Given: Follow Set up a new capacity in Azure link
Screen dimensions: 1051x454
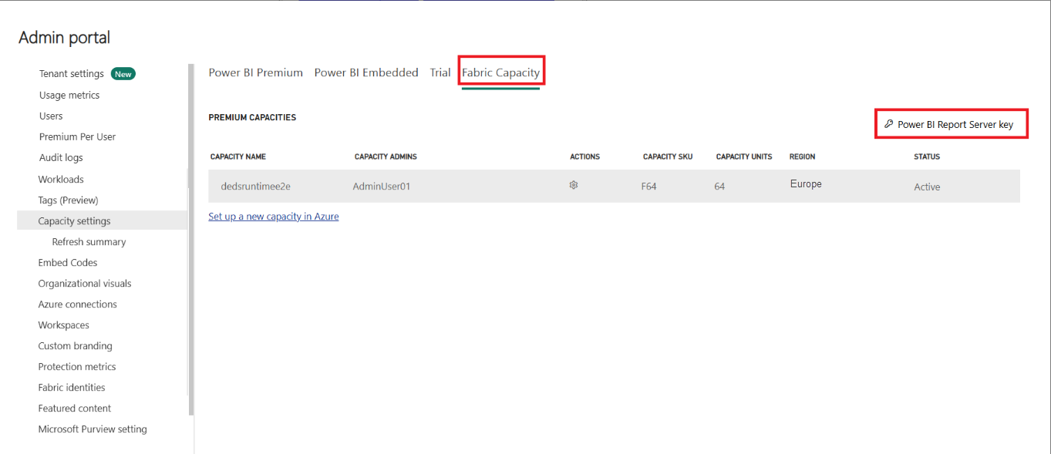Looking at the screenshot, I should [274, 217].
